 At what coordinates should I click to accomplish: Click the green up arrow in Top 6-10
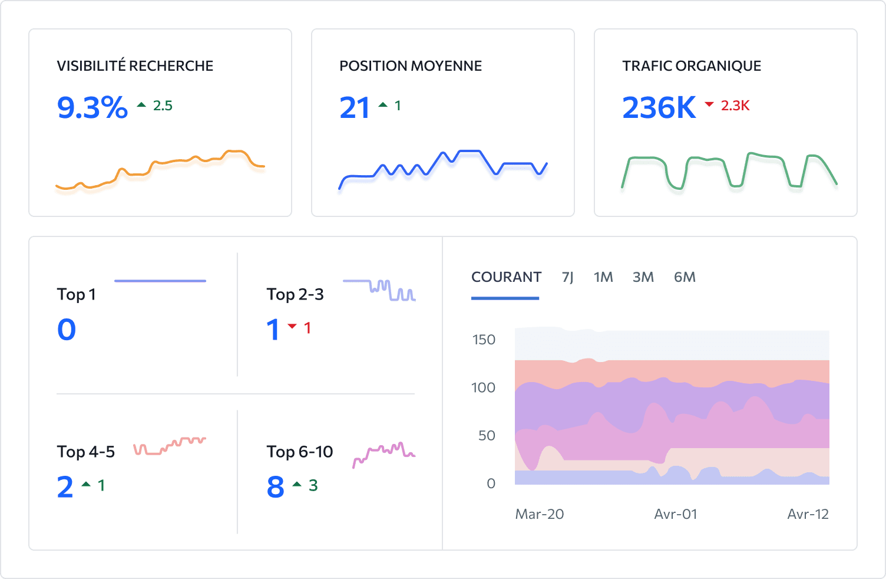[x=297, y=484]
